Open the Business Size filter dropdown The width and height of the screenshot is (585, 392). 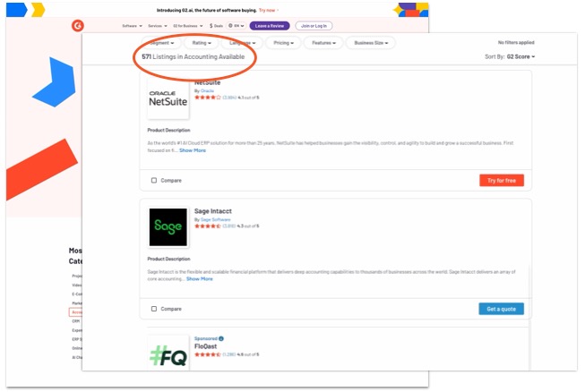tap(371, 43)
